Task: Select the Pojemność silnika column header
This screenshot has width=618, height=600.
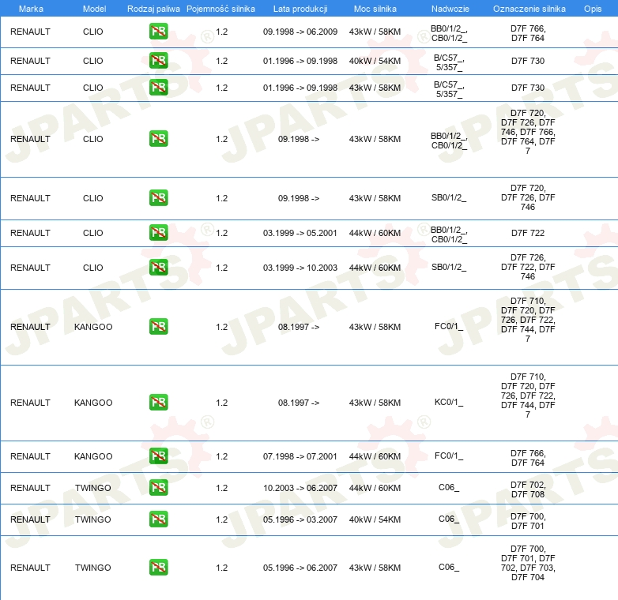Action: (220, 9)
